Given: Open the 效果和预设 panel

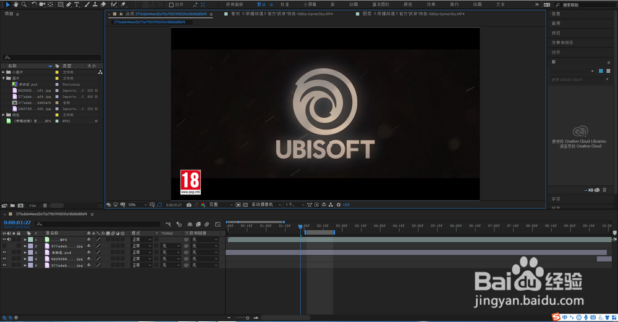Looking at the screenshot, I should pyautogui.click(x=562, y=43).
